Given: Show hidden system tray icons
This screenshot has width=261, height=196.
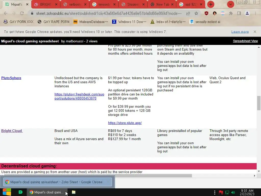Looking at the screenshot, I should click(x=215, y=192).
